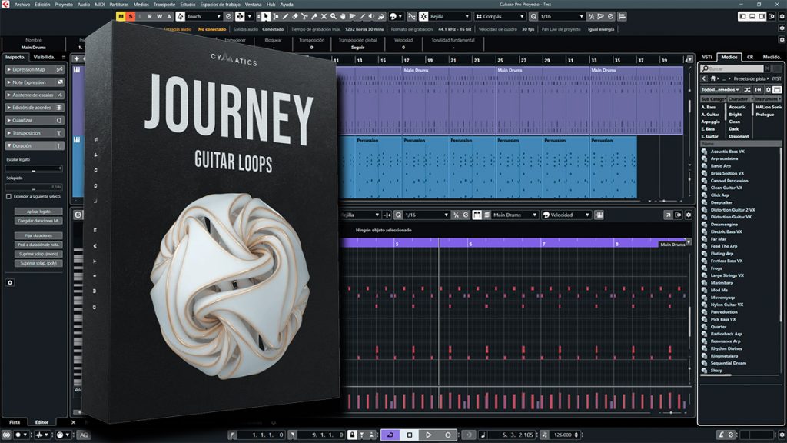Select the object selection arrow tool
This screenshot has width=787, height=443.
266,16
